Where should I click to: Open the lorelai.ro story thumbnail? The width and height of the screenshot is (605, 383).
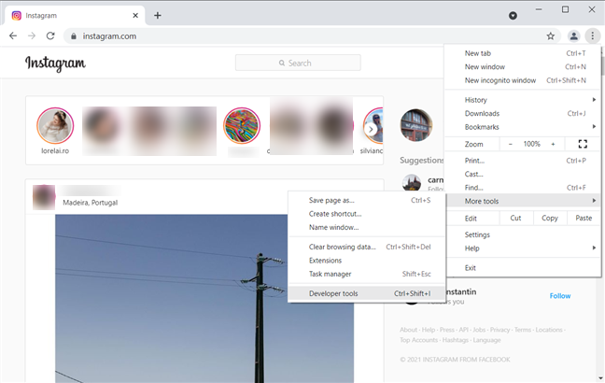(53, 123)
